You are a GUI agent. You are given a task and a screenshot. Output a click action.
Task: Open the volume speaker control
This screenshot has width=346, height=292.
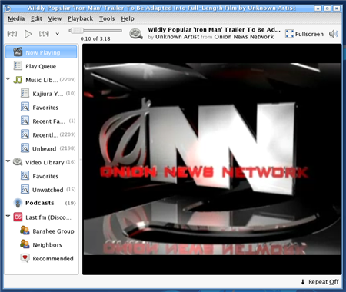tap(334, 34)
